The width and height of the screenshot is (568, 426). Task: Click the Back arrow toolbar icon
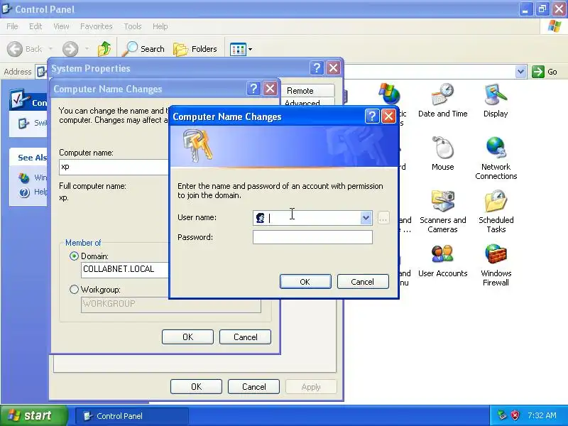(15, 49)
